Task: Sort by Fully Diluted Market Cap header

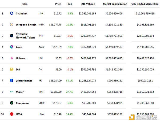Action: 145,4
